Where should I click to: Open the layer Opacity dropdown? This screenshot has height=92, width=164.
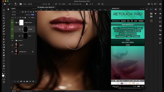tap(36, 15)
